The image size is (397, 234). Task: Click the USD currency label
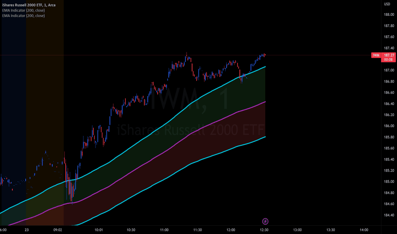[387, 4]
